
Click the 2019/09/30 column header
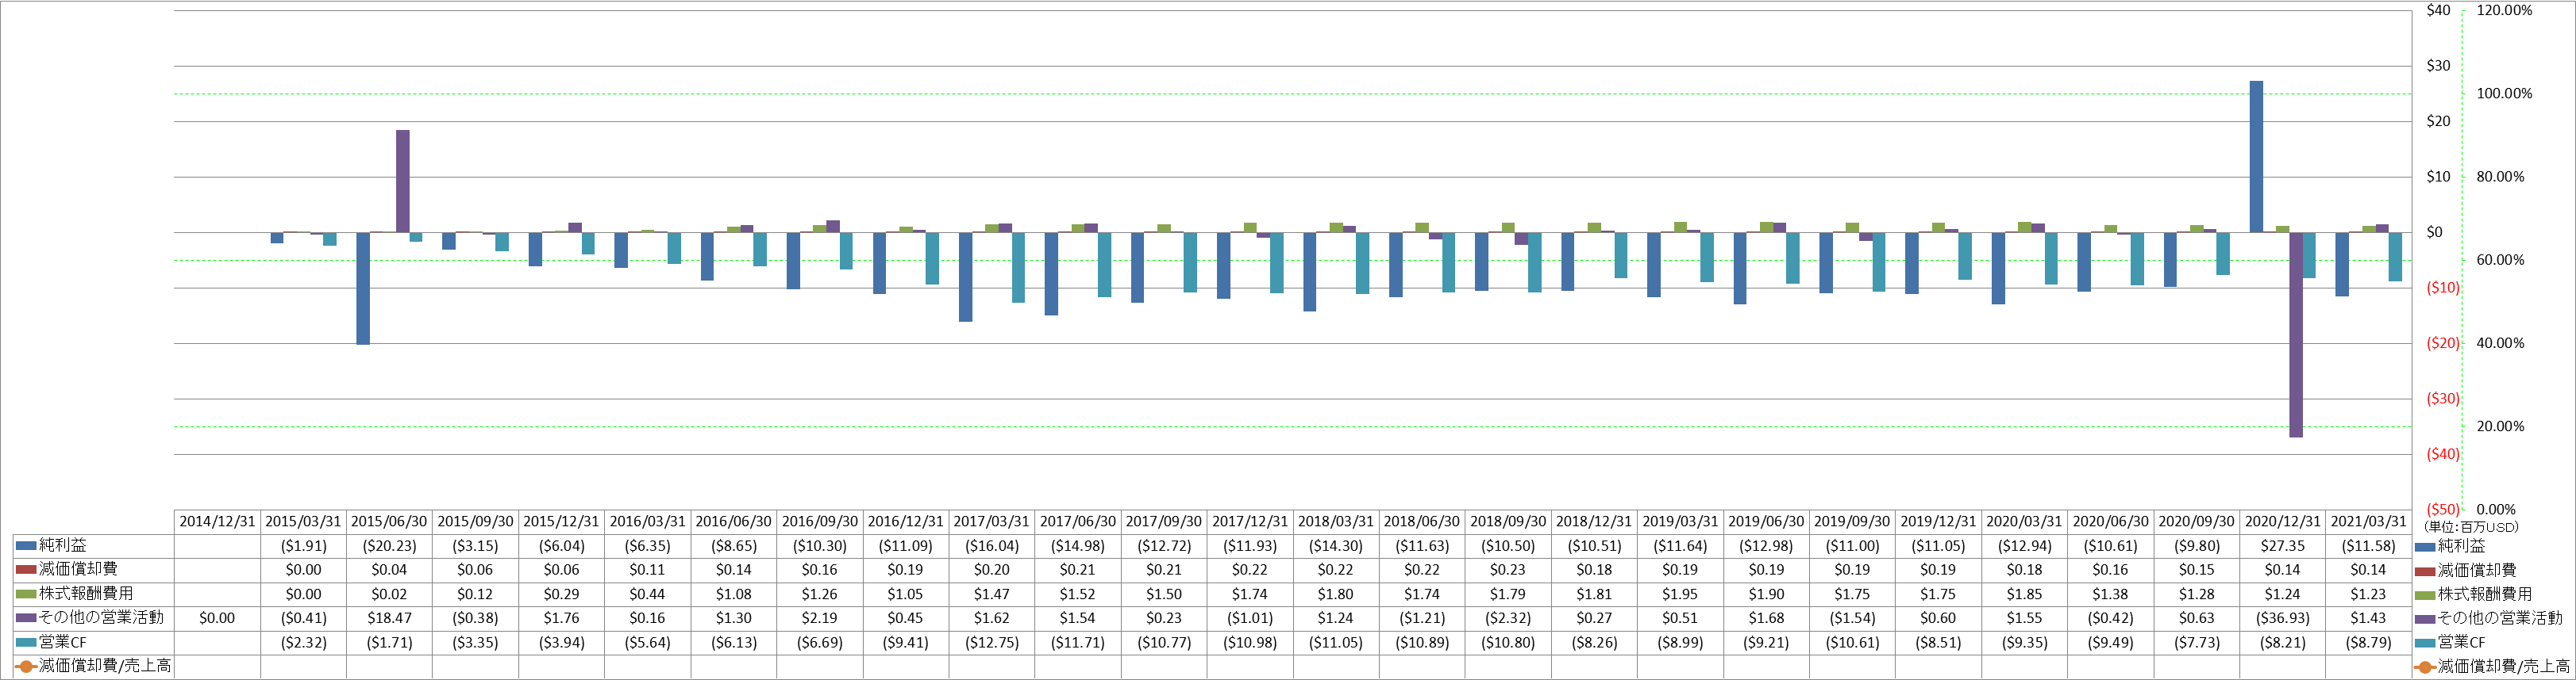(1852, 521)
